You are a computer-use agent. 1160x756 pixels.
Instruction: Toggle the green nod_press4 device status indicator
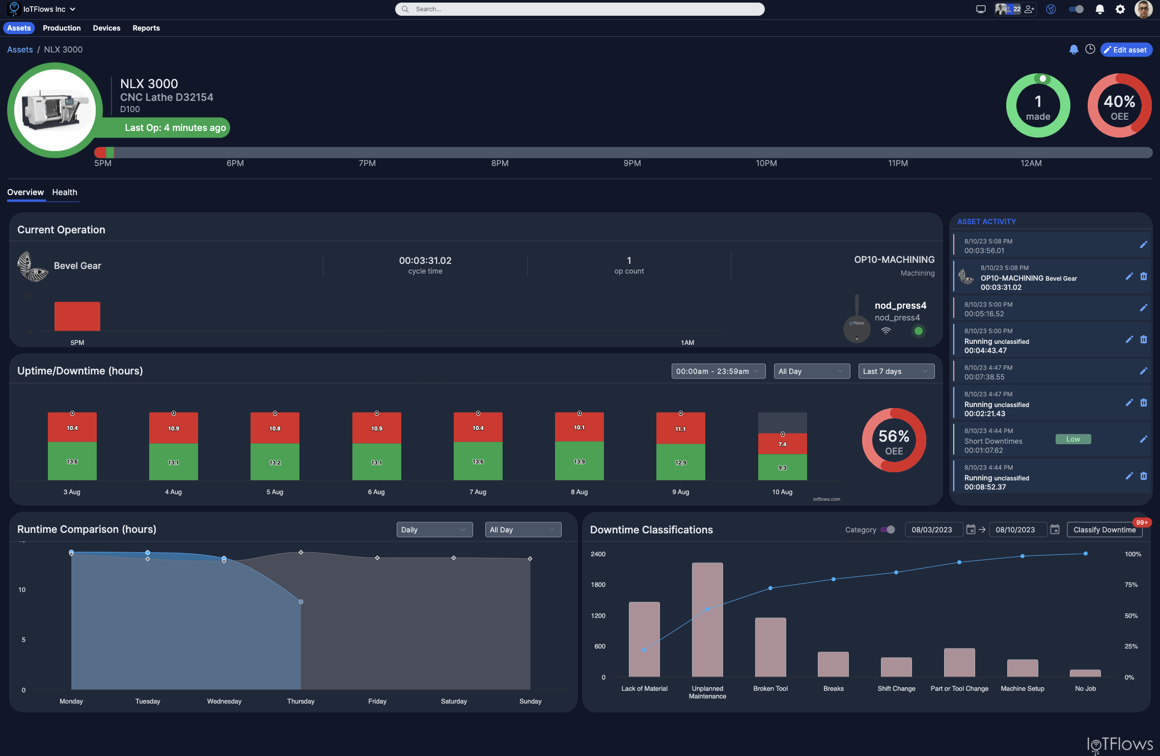919,331
